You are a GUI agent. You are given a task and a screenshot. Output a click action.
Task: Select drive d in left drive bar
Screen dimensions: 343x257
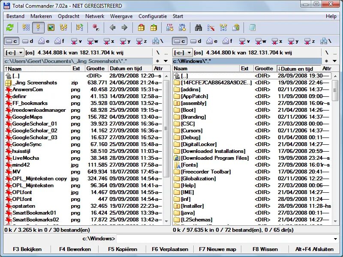point(28,41)
